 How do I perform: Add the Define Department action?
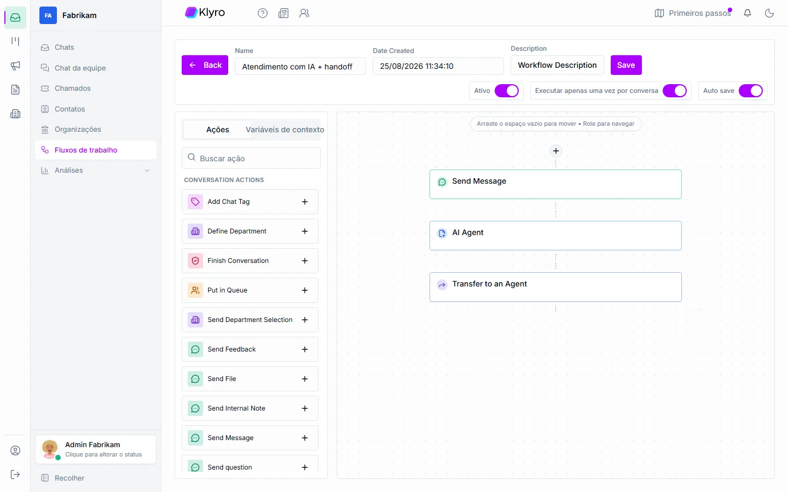(305, 231)
